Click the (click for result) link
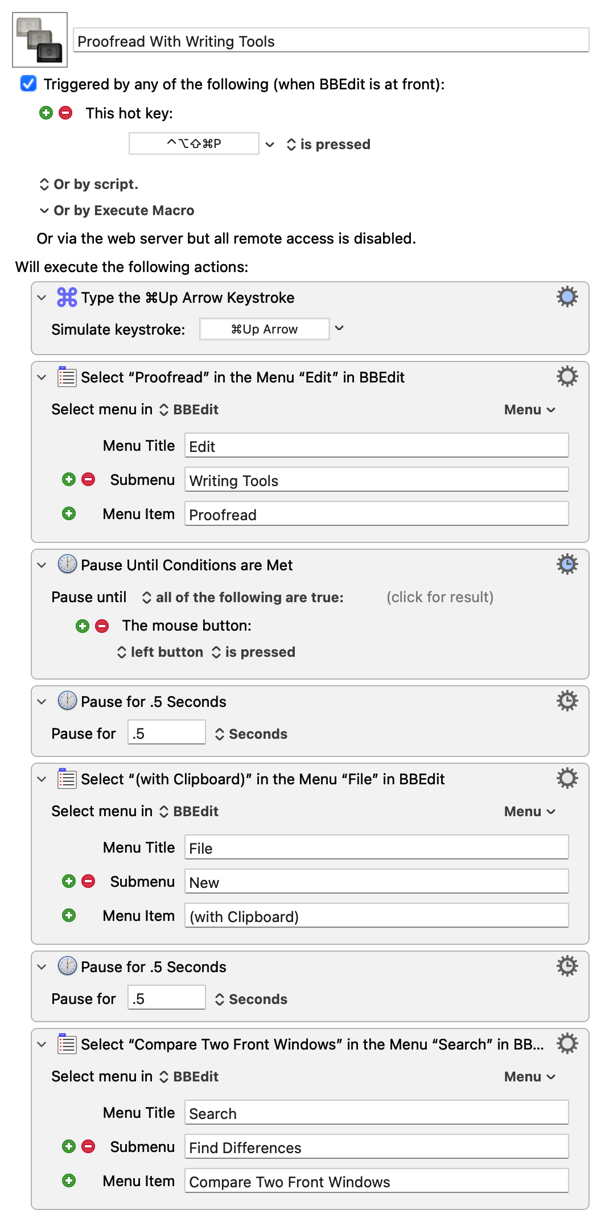The height and width of the screenshot is (1222, 601). coord(439,597)
